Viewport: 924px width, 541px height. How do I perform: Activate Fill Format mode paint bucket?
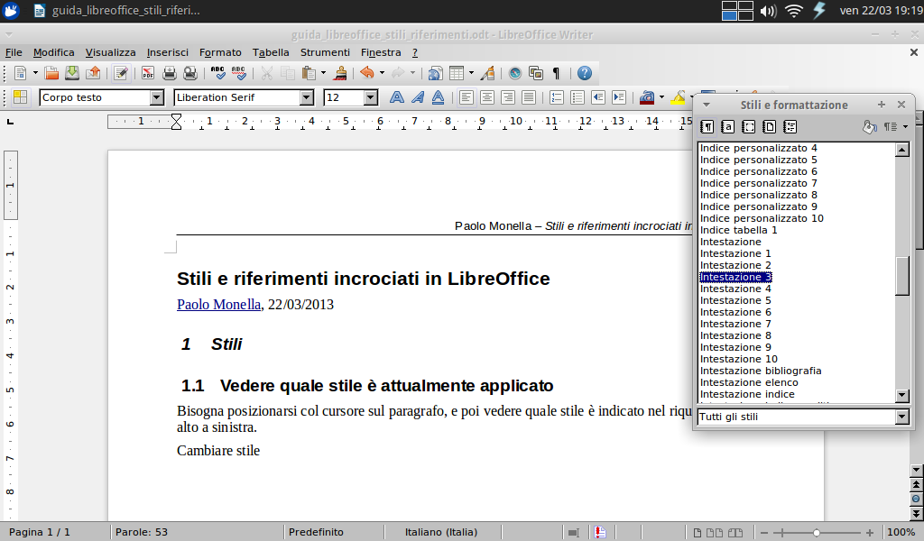870,126
